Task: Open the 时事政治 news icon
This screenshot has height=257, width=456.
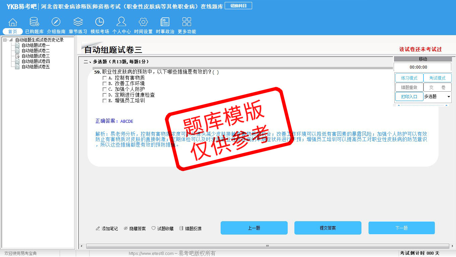Action: pyautogui.click(x=165, y=22)
